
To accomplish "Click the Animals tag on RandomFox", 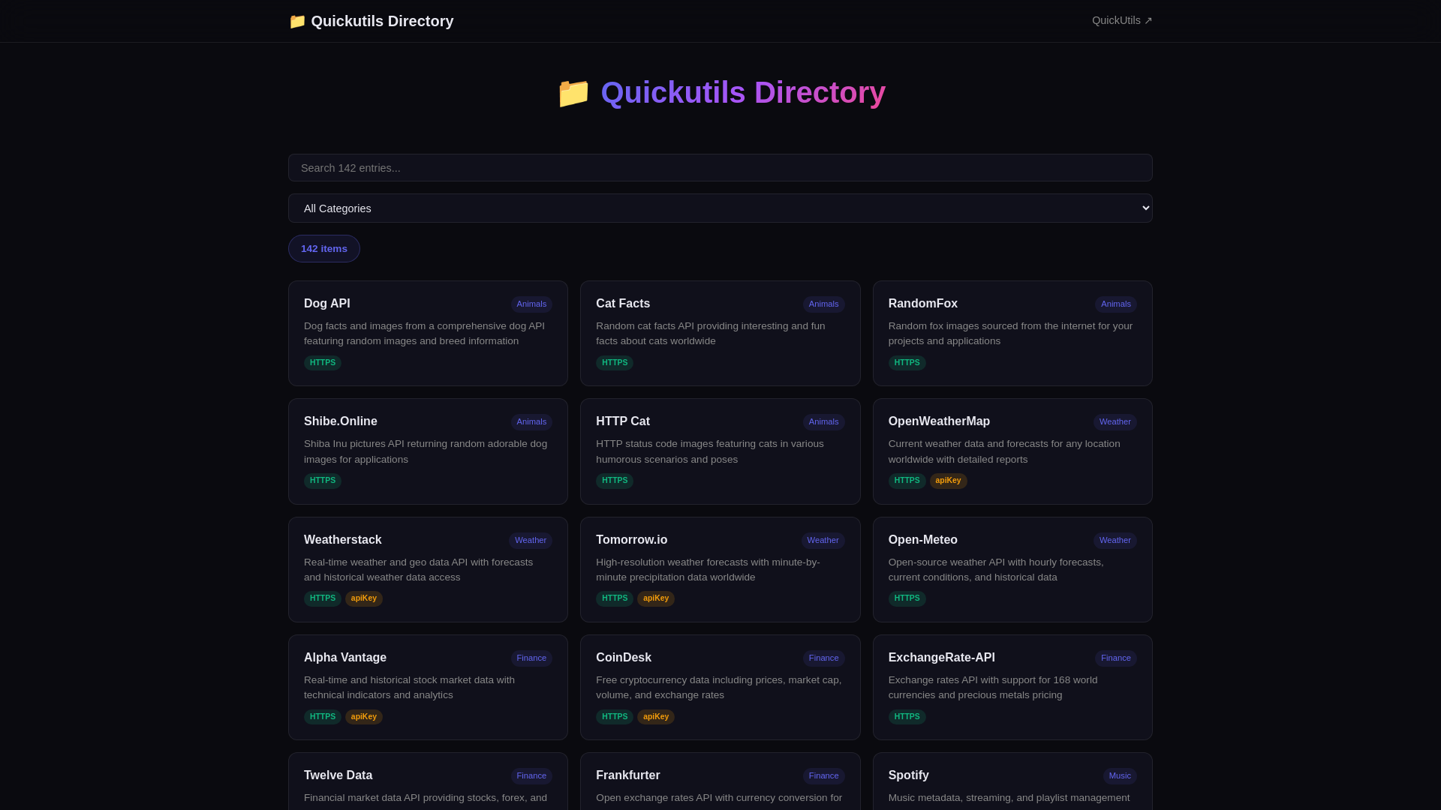I will click(x=1116, y=304).
